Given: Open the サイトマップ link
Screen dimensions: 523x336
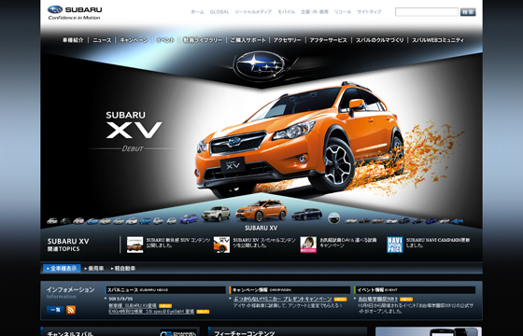Looking at the screenshot, I should [369, 11].
